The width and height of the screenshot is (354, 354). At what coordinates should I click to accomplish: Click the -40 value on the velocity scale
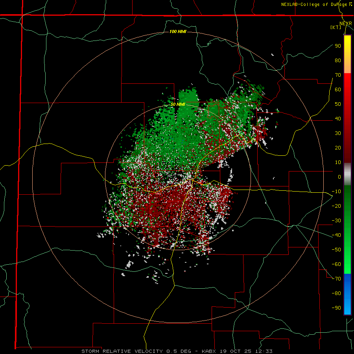[x=336, y=235]
